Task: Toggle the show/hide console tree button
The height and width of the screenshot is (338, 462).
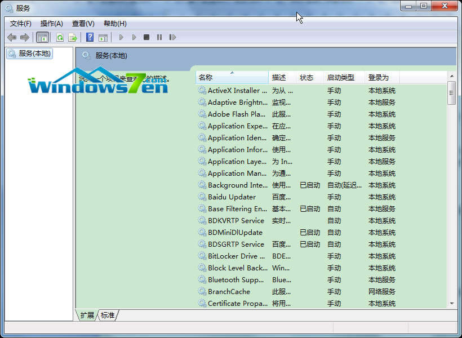Action: pyautogui.click(x=42, y=37)
